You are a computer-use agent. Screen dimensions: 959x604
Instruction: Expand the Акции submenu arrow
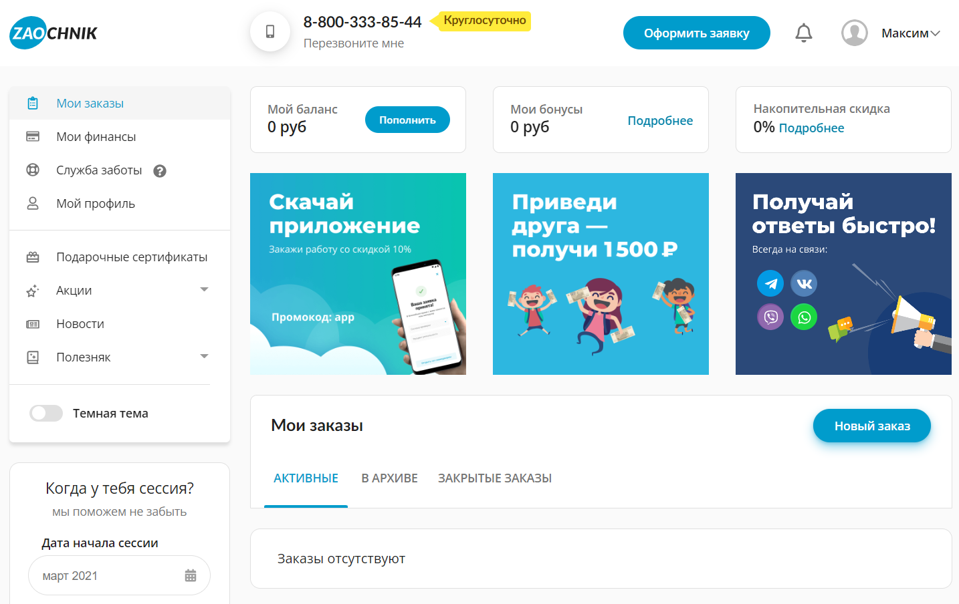pos(205,289)
